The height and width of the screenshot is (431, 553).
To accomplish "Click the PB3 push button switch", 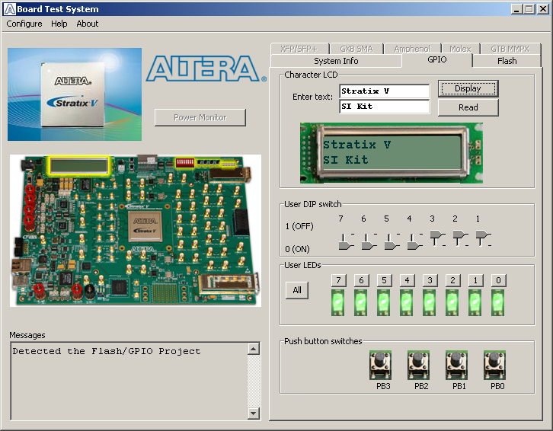I will pos(380,365).
